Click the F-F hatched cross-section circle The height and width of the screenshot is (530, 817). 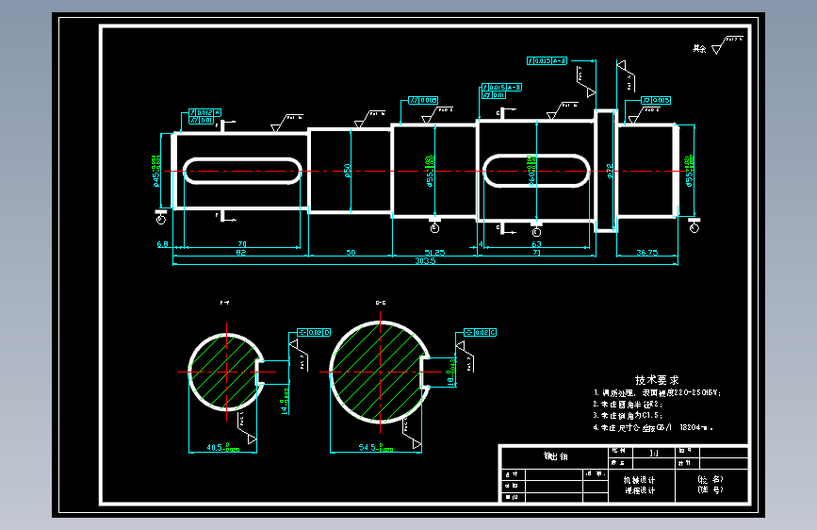(x=227, y=372)
